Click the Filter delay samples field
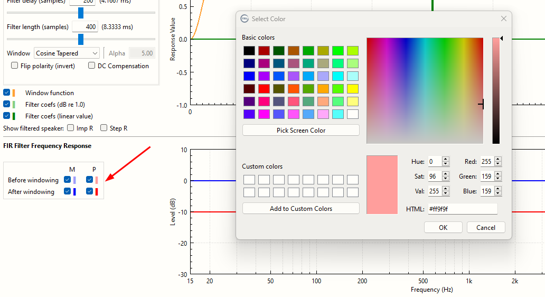Screen dimensions: 545x297 click(x=83, y=2)
